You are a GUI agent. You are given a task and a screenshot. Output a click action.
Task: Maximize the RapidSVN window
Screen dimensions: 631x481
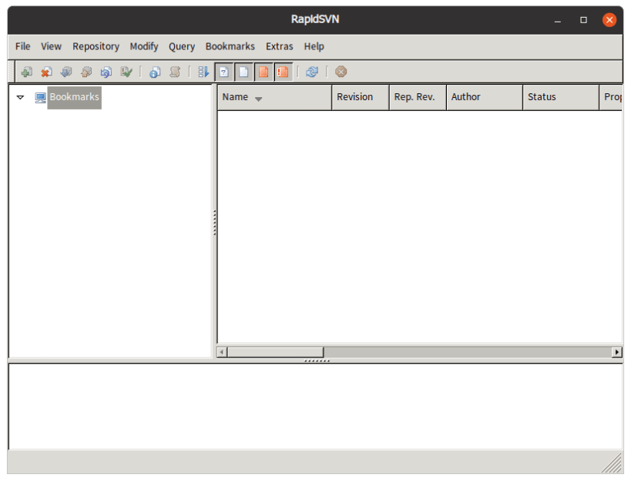pyautogui.click(x=583, y=20)
